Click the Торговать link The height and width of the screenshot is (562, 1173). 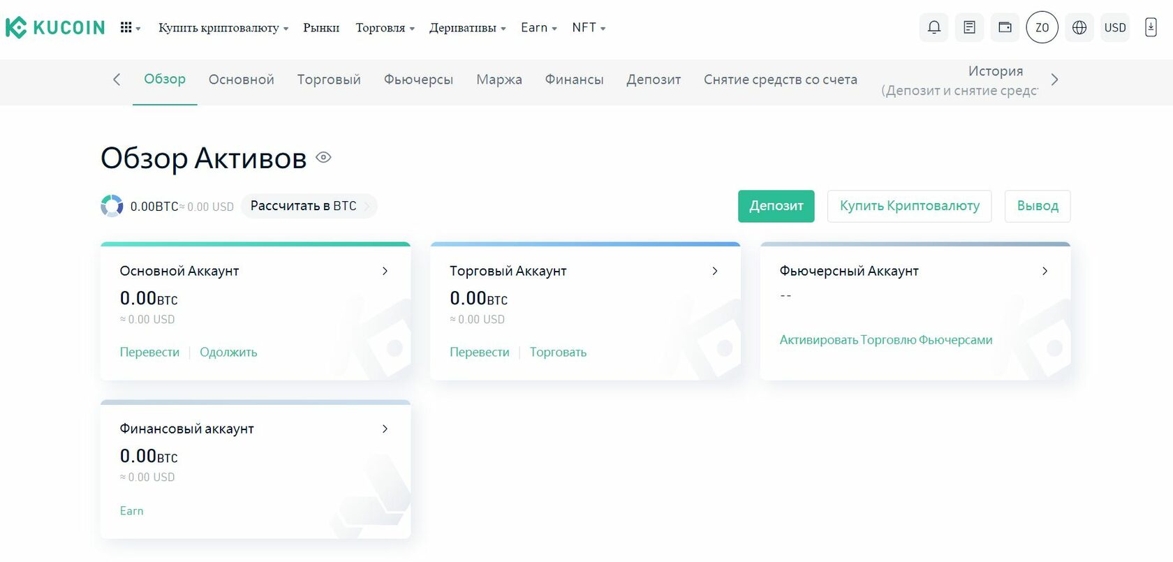pyautogui.click(x=558, y=352)
